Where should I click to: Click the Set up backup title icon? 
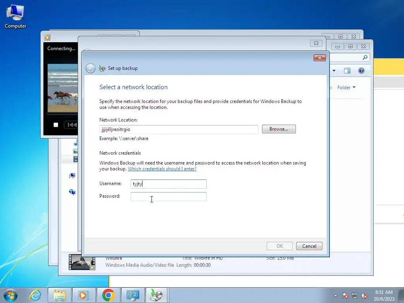102,68
